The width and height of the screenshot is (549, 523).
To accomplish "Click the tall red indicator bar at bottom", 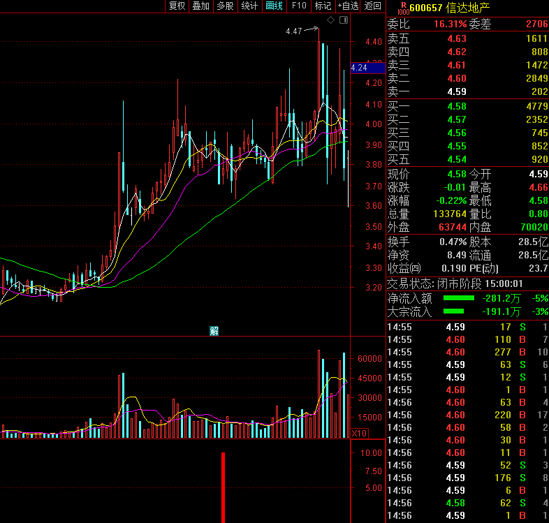I will [x=224, y=487].
